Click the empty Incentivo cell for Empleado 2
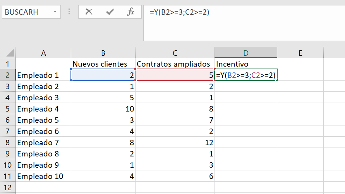The width and height of the screenshot is (345, 194). pos(246,86)
